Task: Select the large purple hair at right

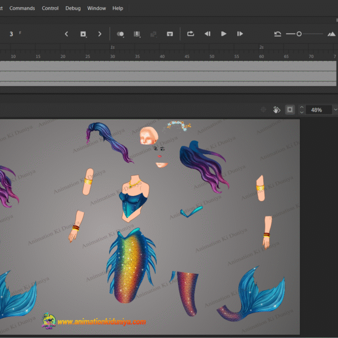Action: [204, 166]
